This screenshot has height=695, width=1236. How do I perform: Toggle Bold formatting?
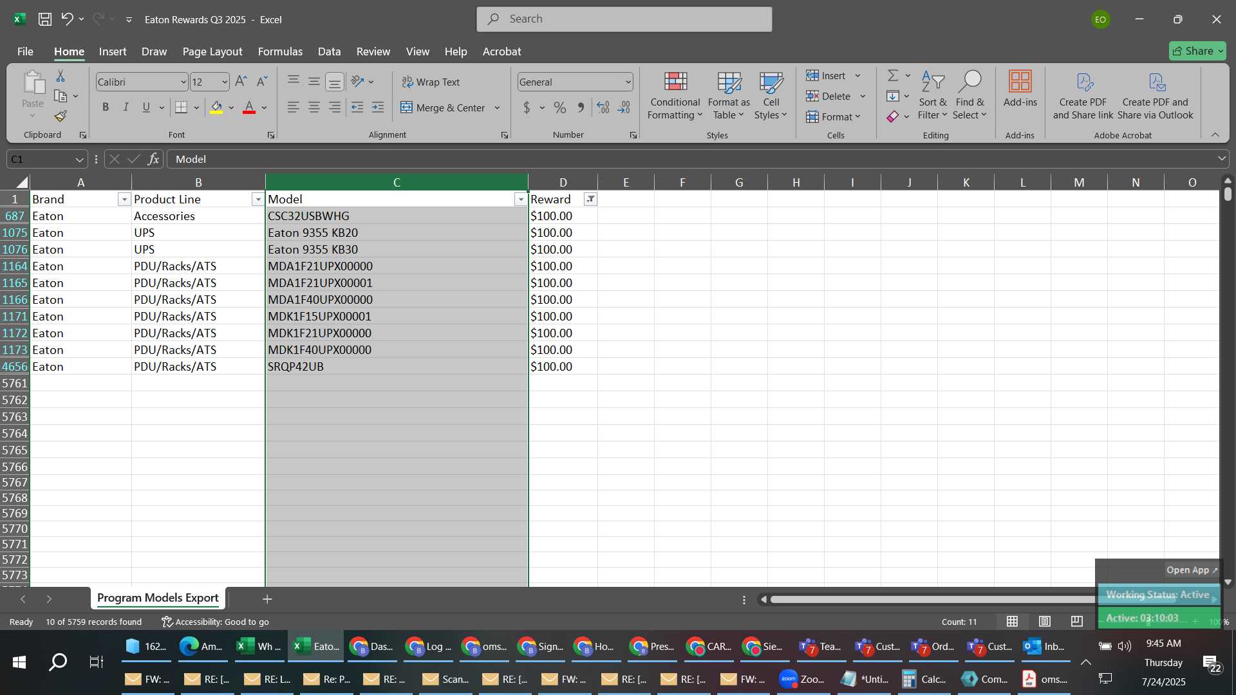click(x=106, y=107)
